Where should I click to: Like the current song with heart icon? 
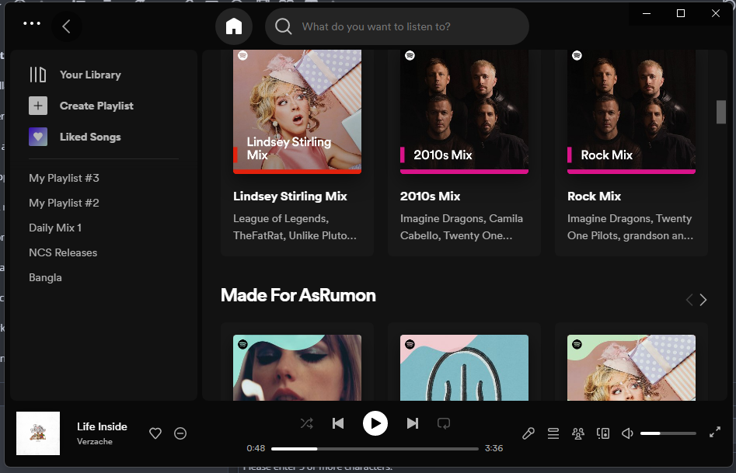pos(155,433)
